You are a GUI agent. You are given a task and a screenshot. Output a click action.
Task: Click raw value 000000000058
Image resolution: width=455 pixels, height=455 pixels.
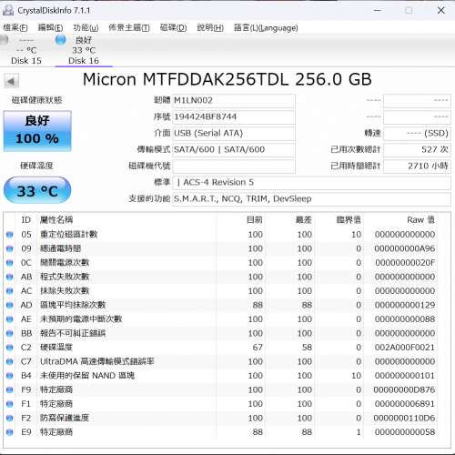click(405, 432)
